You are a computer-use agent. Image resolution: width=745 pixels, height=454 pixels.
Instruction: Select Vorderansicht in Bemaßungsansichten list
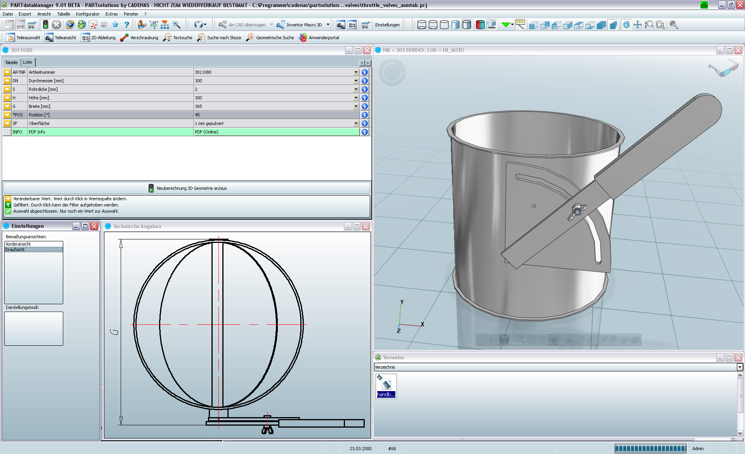tap(18, 244)
